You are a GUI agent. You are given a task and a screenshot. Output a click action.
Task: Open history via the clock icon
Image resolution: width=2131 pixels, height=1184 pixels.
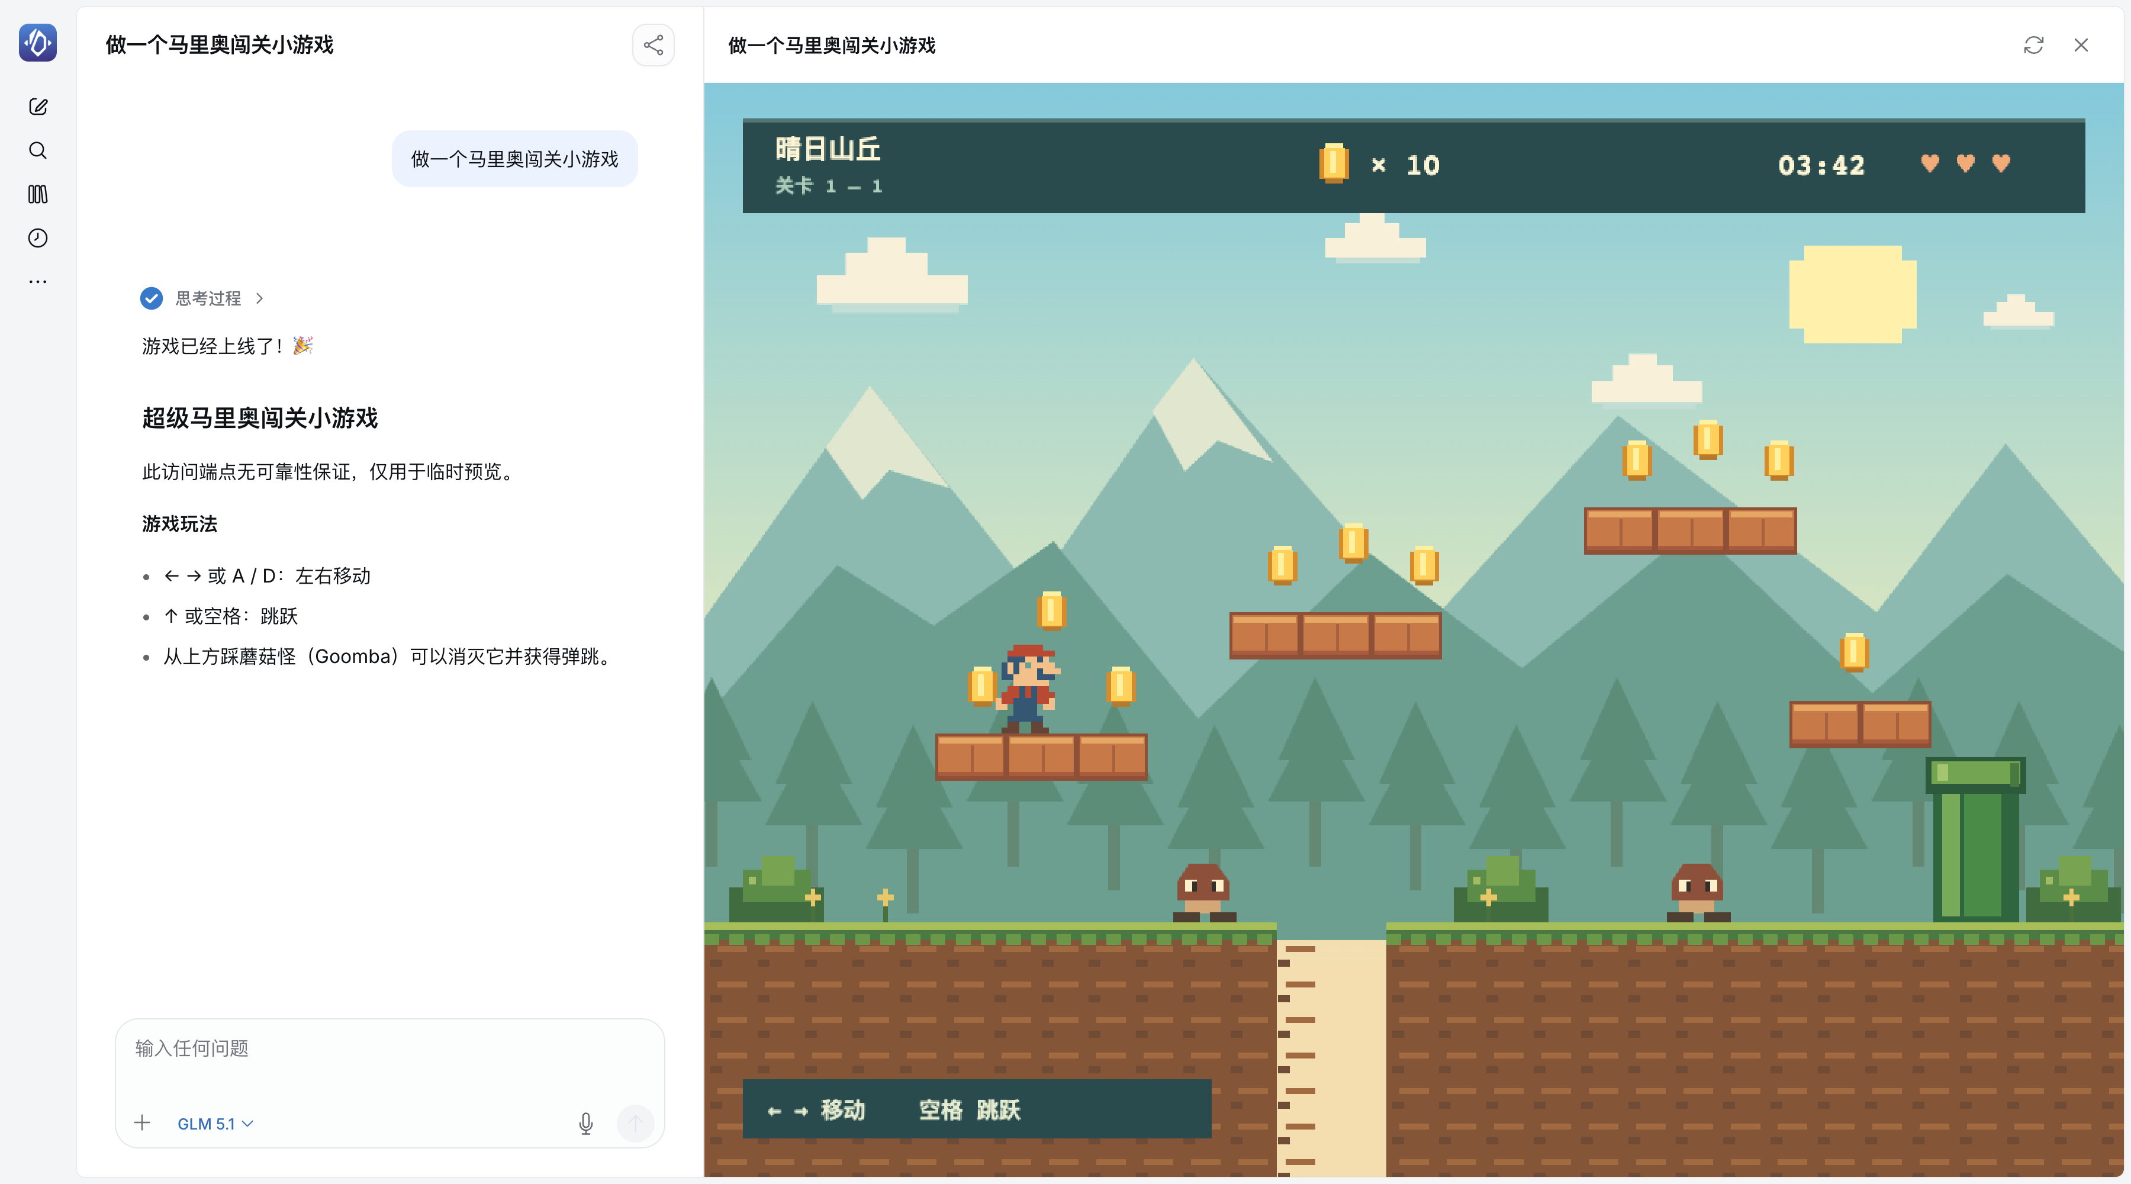38,239
